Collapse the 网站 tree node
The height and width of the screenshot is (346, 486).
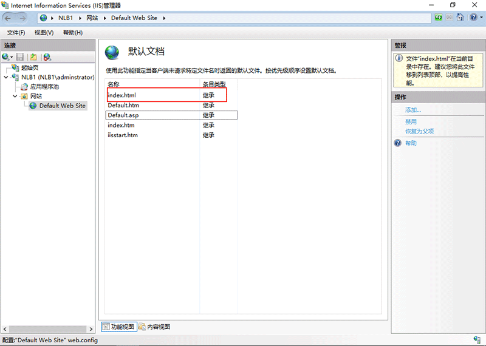pos(15,96)
